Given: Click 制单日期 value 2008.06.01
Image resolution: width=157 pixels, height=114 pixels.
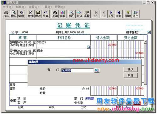Looking at the screenshot, I should tap(77, 32).
